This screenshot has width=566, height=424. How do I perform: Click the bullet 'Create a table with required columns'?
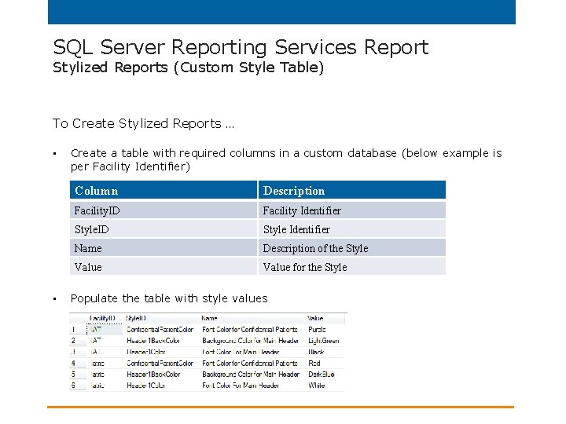tap(286, 159)
